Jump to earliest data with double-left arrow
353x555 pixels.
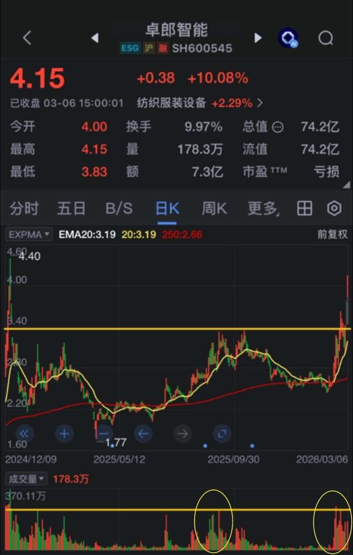coord(24,433)
